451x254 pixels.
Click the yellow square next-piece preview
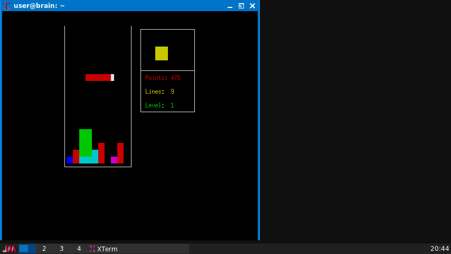tap(162, 53)
